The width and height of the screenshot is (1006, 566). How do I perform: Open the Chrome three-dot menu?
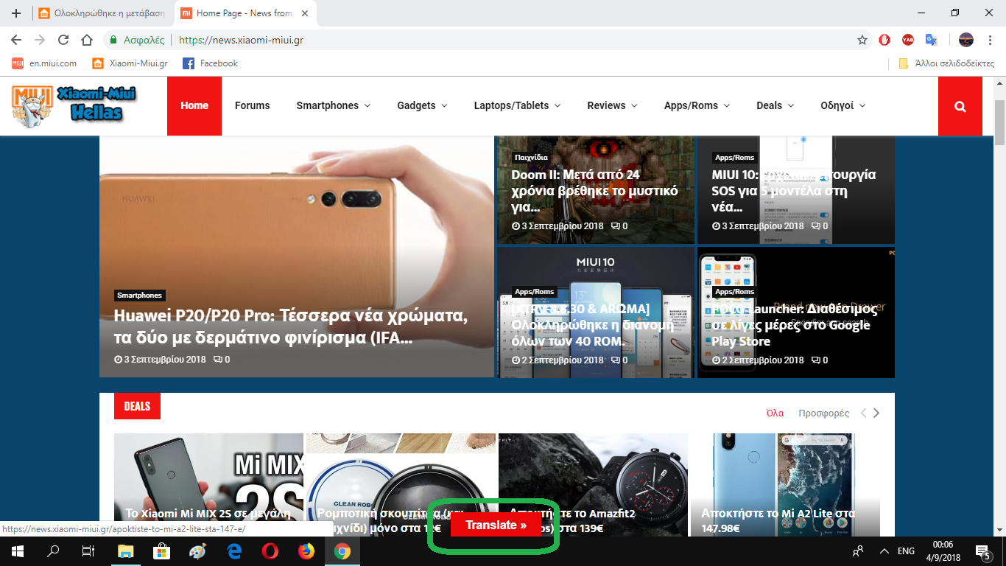(989, 40)
